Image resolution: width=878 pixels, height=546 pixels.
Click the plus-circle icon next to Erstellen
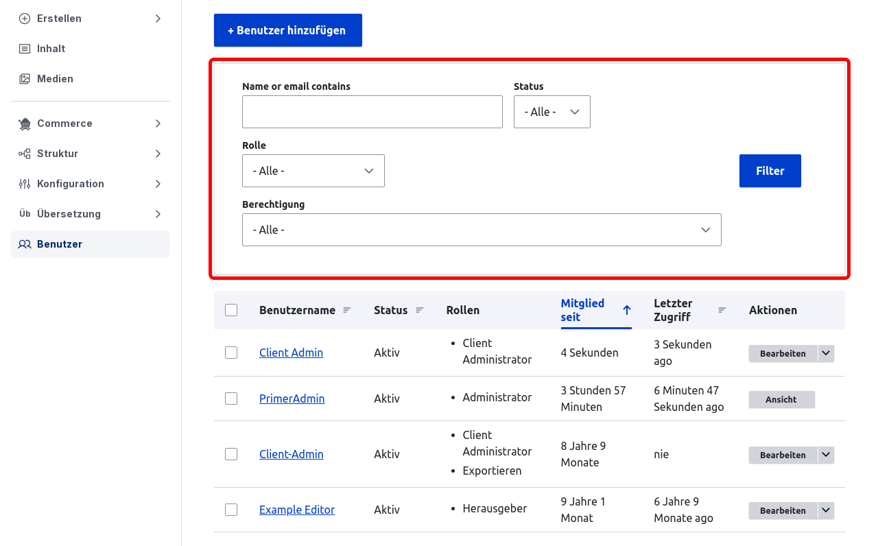pos(25,19)
